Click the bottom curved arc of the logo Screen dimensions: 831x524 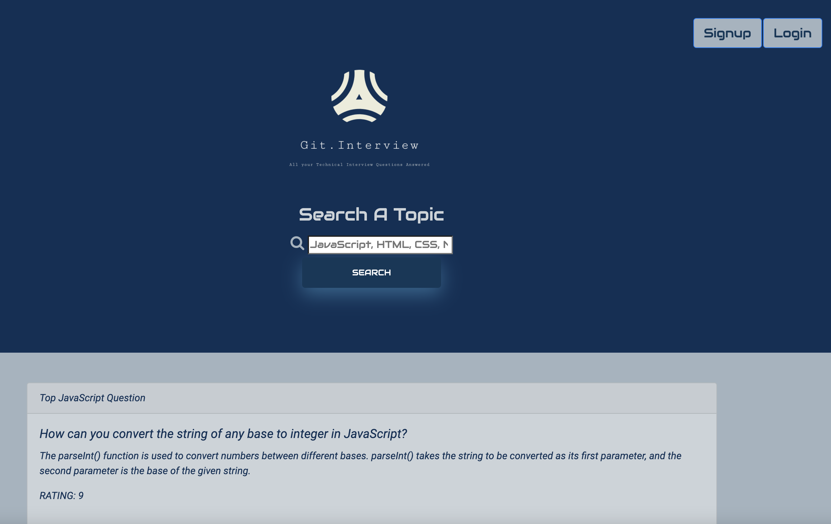click(x=359, y=117)
